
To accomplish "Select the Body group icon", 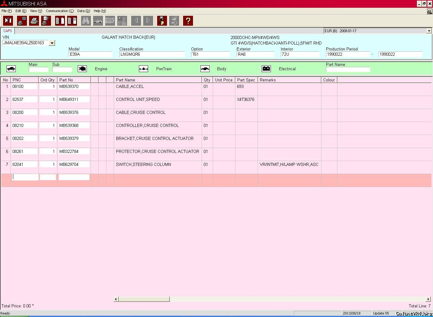I will point(205,69).
